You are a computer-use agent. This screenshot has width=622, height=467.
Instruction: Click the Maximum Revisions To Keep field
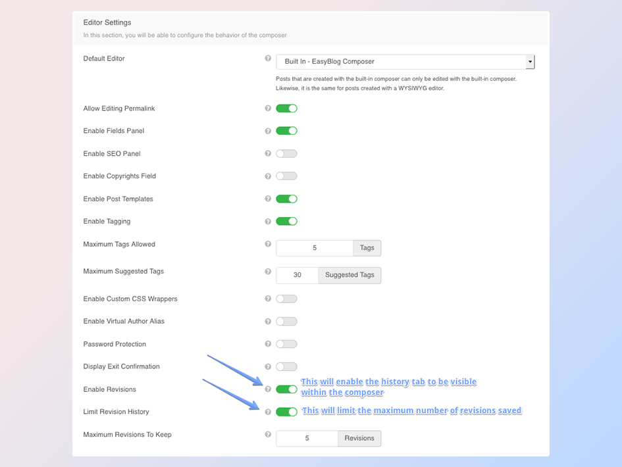pos(307,438)
